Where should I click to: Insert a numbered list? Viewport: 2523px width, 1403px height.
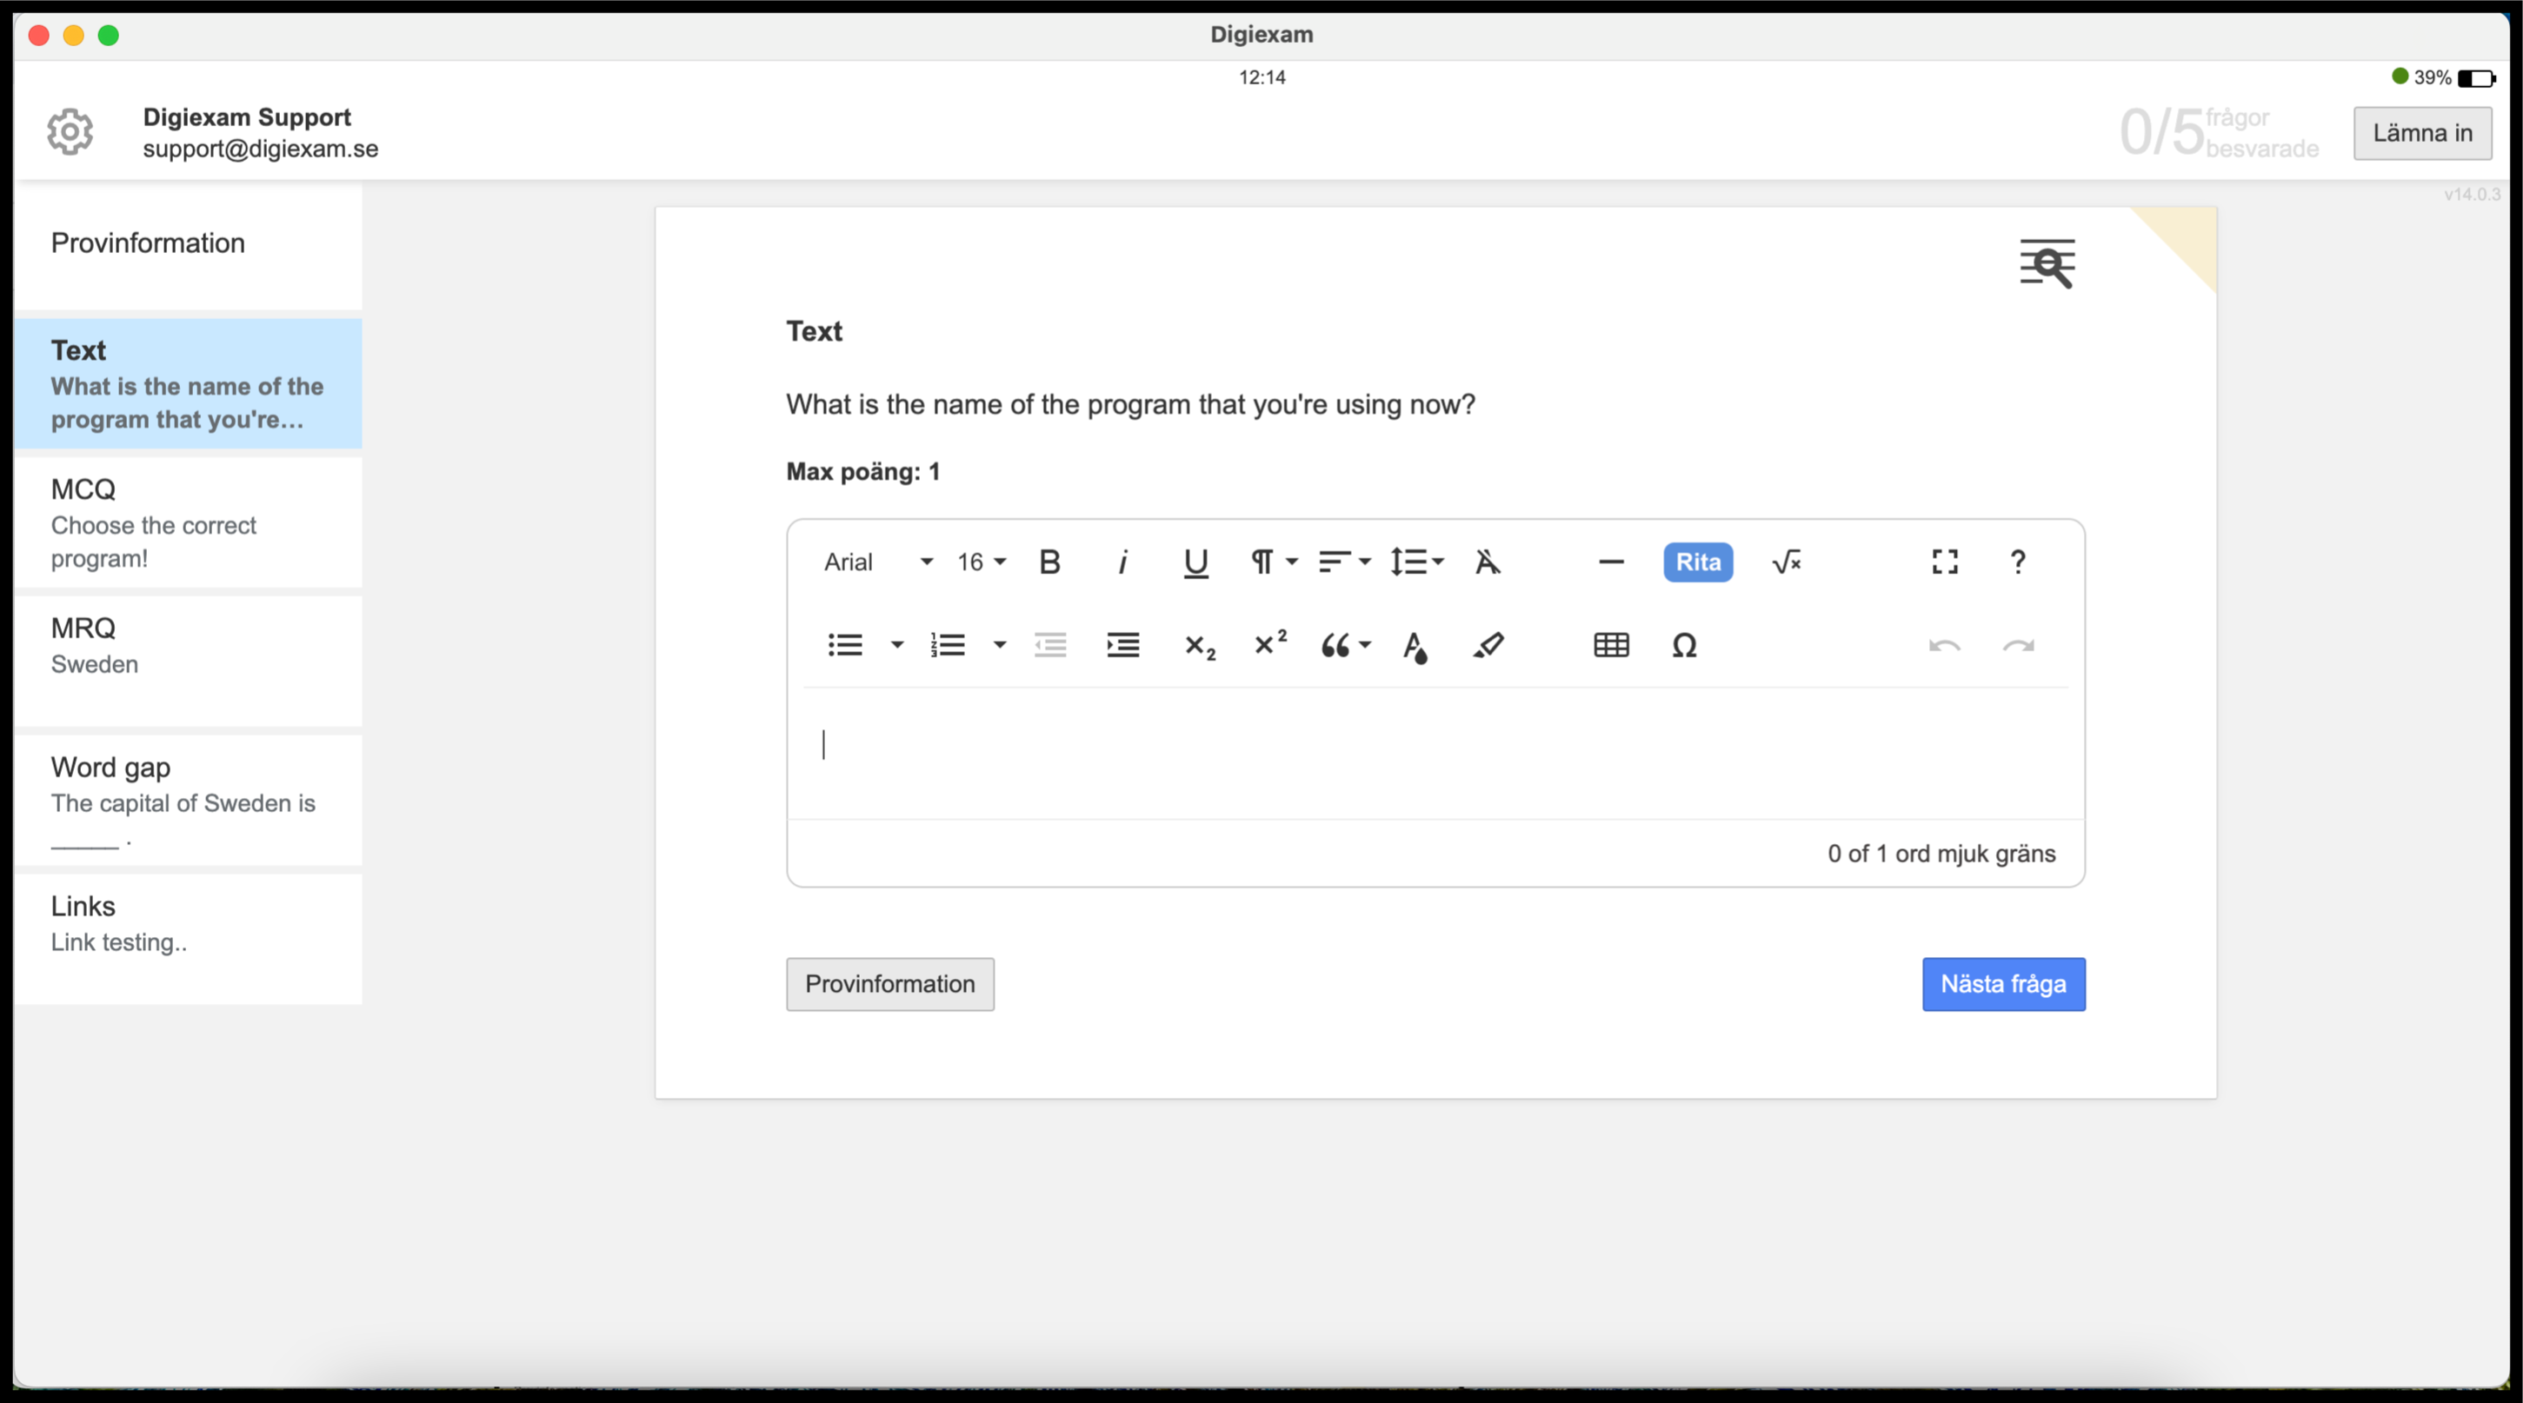pos(947,645)
